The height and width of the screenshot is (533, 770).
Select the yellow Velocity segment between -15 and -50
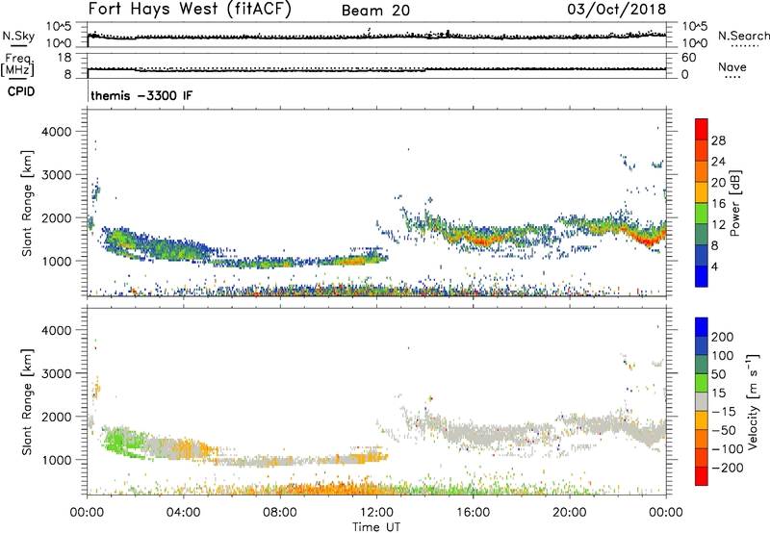point(702,420)
